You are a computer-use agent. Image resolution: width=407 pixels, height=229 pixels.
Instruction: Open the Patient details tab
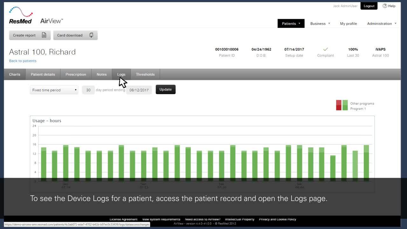tap(43, 74)
